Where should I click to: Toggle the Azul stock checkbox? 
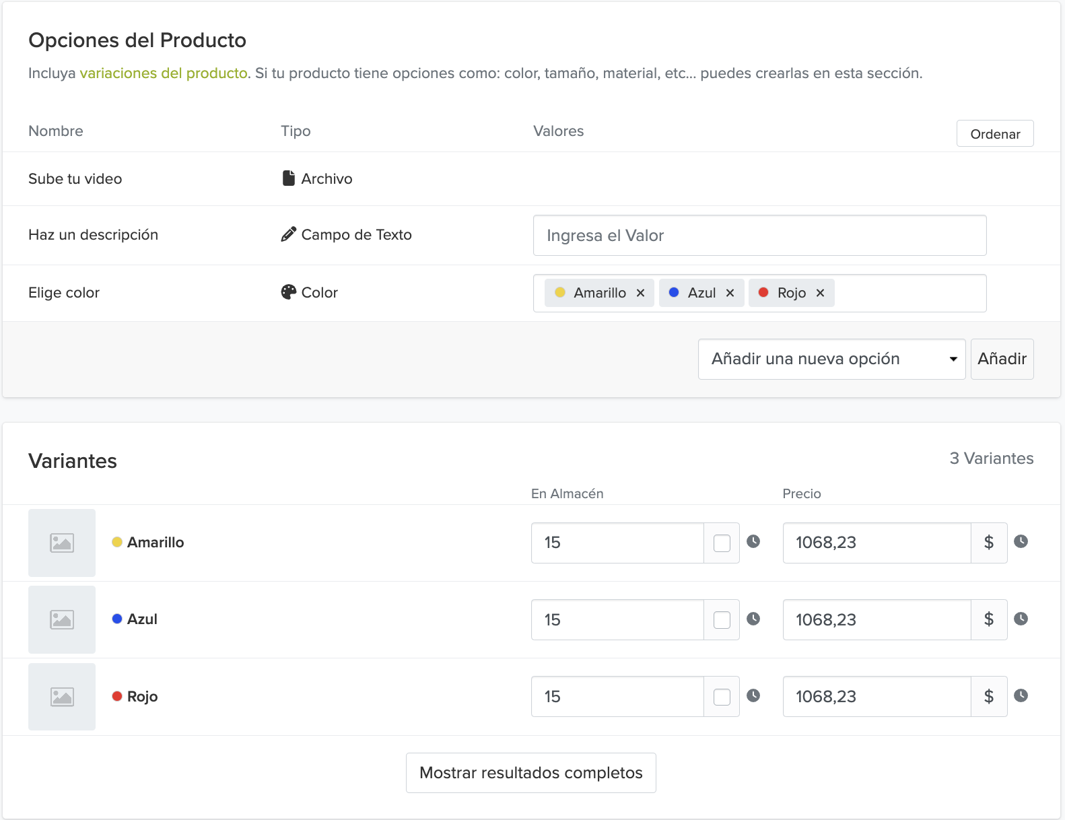[722, 619]
